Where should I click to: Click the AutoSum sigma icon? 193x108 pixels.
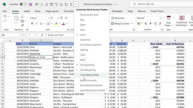[71, 4]
